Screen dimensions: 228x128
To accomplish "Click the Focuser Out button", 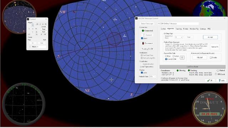I will 42,43.
